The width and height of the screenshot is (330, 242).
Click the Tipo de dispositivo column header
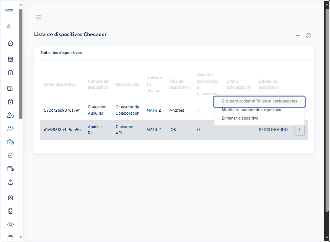179,84
